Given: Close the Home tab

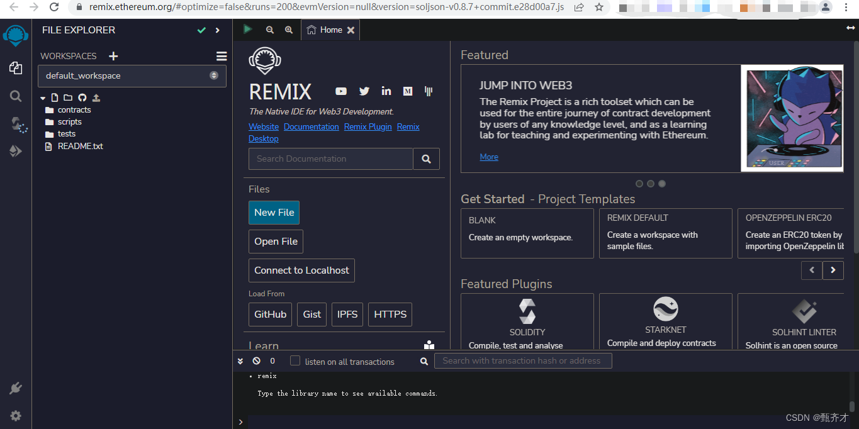Looking at the screenshot, I should pos(351,30).
